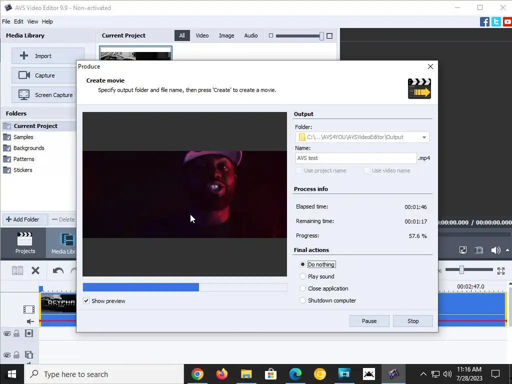Image resolution: width=512 pixels, height=384 pixels.
Task: Click the zoom to fit timeline icon
Action: pyautogui.click(x=501, y=270)
